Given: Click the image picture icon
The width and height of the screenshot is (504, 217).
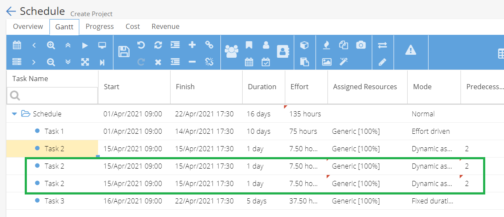Looking at the screenshot, I should point(327,62).
